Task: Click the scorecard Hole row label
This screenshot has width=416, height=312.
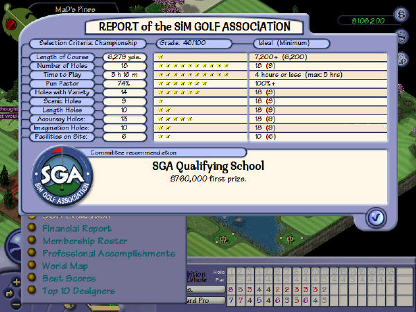Action: point(219,272)
